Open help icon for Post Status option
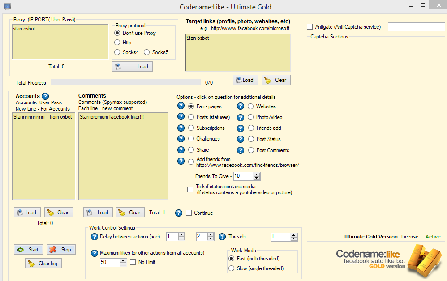This screenshot has width=447, height=281. [241, 139]
